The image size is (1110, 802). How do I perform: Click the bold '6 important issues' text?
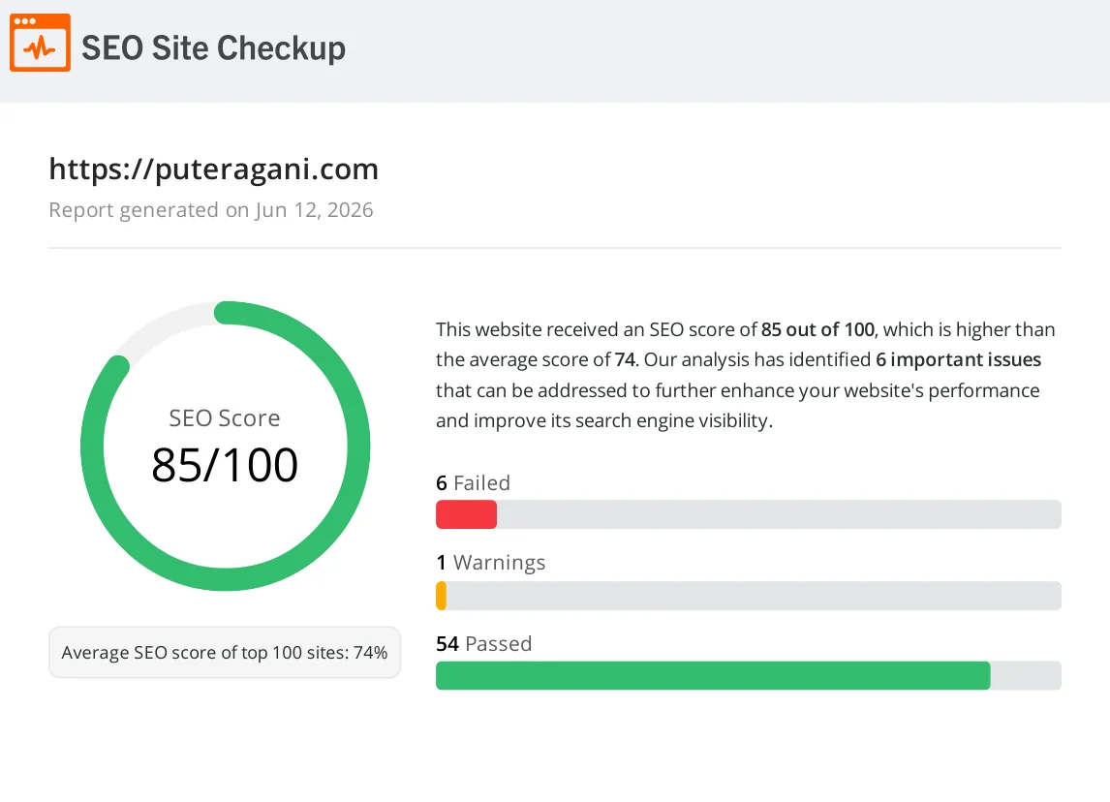pyautogui.click(x=958, y=359)
